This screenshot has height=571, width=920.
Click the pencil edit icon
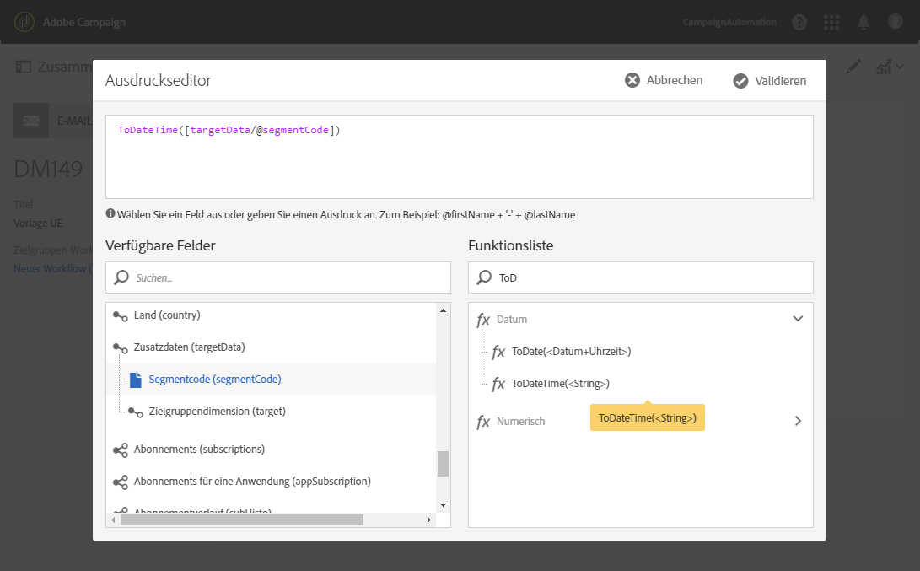coord(853,67)
